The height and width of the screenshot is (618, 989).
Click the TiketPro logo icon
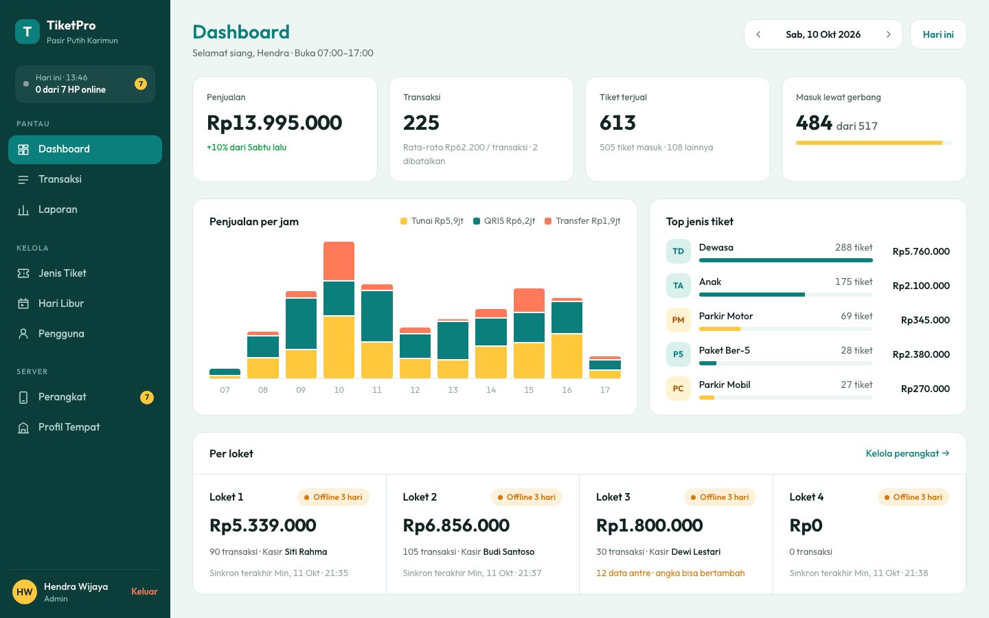27,32
